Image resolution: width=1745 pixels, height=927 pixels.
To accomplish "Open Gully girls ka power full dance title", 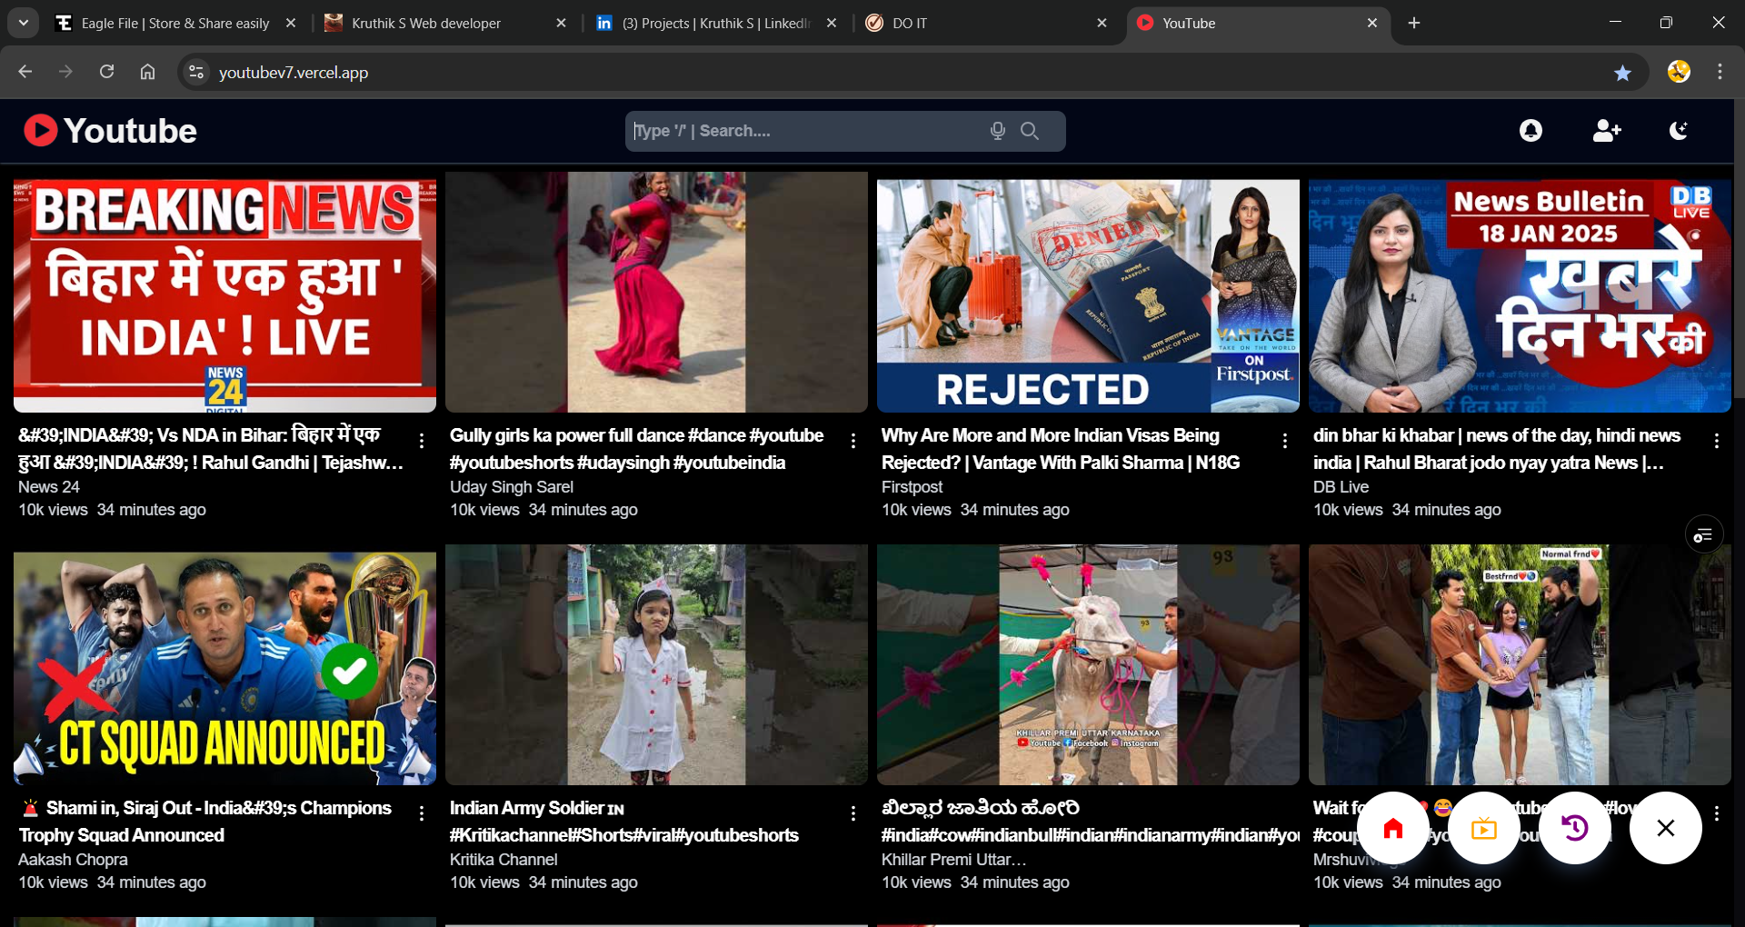I will tap(636, 449).
